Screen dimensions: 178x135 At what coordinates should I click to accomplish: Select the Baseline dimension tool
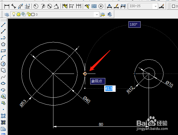pos(71,6)
